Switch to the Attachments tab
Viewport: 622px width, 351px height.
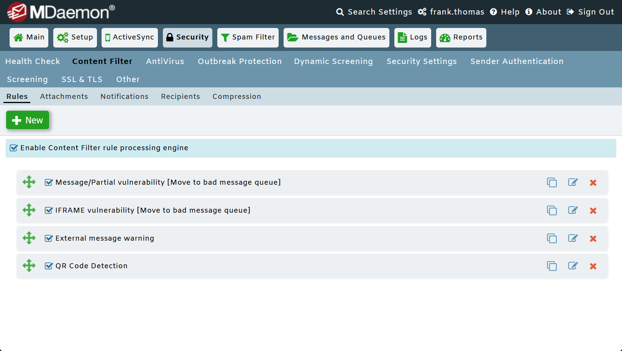tap(64, 96)
